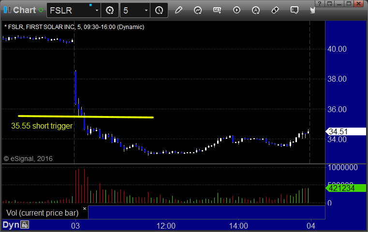Close the Vol study label with x
The height and width of the screenshot is (232, 368).
tap(85, 208)
